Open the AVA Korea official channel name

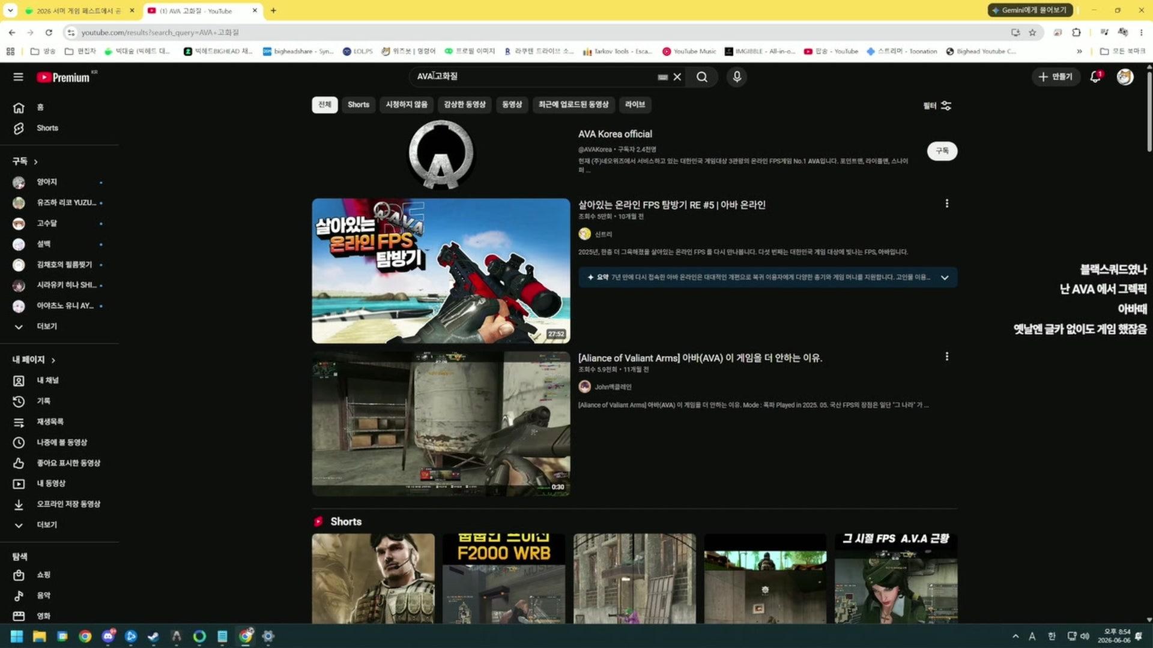pyautogui.click(x=615, y=134)
